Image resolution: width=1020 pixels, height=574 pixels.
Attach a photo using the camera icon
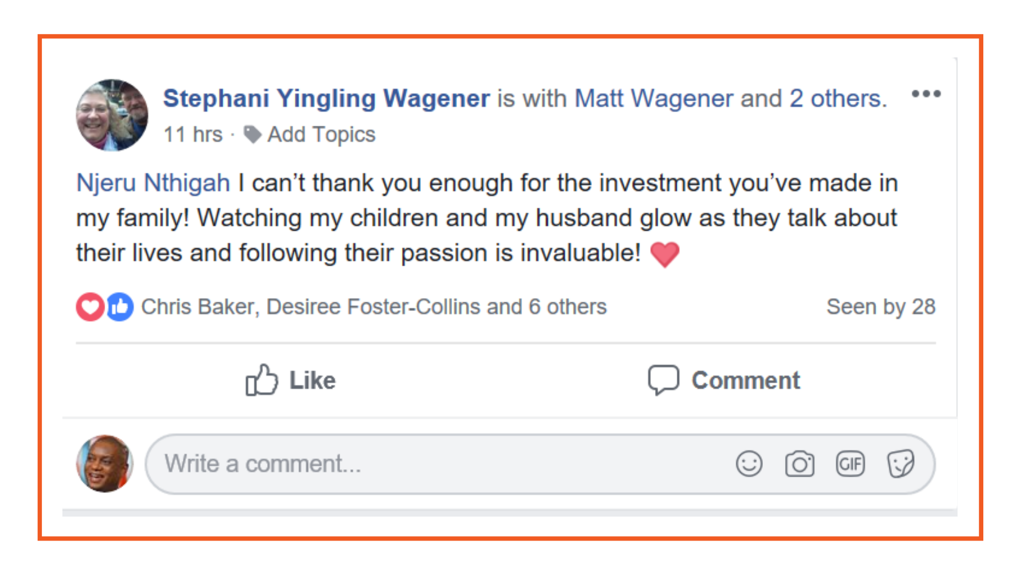point(800,464)
